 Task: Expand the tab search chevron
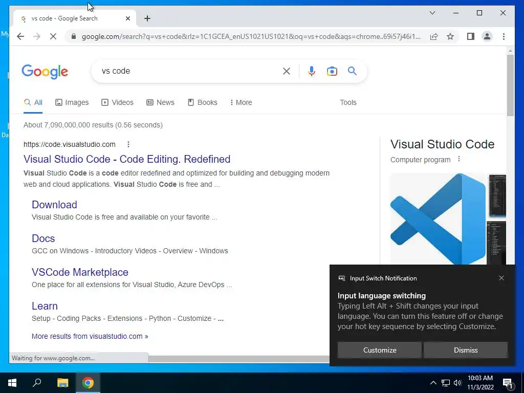click(432, 13)
